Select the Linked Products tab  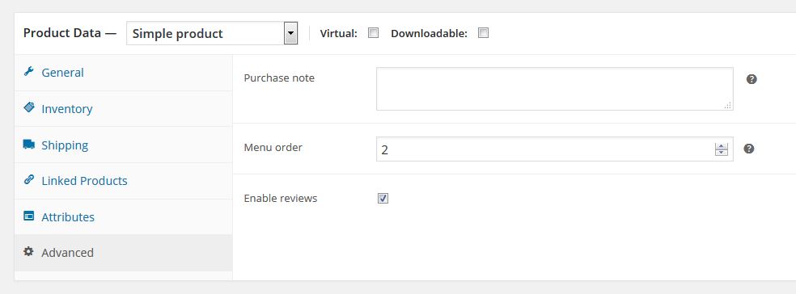click(x=123, y=181)
